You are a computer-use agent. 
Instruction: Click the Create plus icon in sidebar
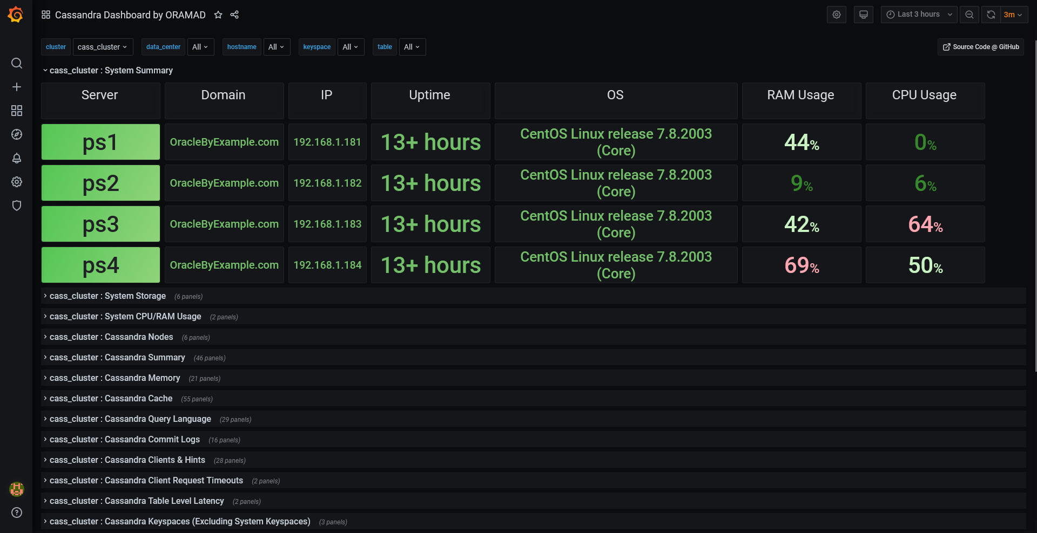click(17, 87)
